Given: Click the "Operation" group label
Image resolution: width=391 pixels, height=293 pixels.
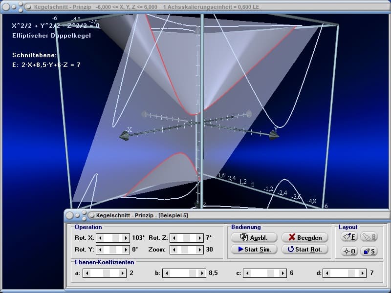Looking at the screenshot, I should click(88, 227).
